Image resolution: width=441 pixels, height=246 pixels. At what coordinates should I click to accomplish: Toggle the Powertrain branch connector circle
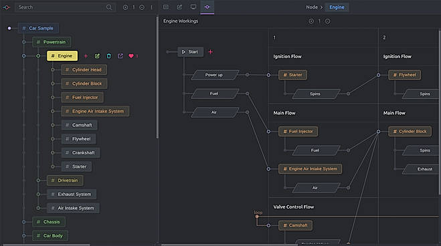24,42
